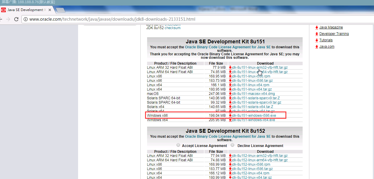Download jdk-8u151-solaris-x64.tar.Z
The width and height of the screenshot is (374, 179).
(253, 107)
